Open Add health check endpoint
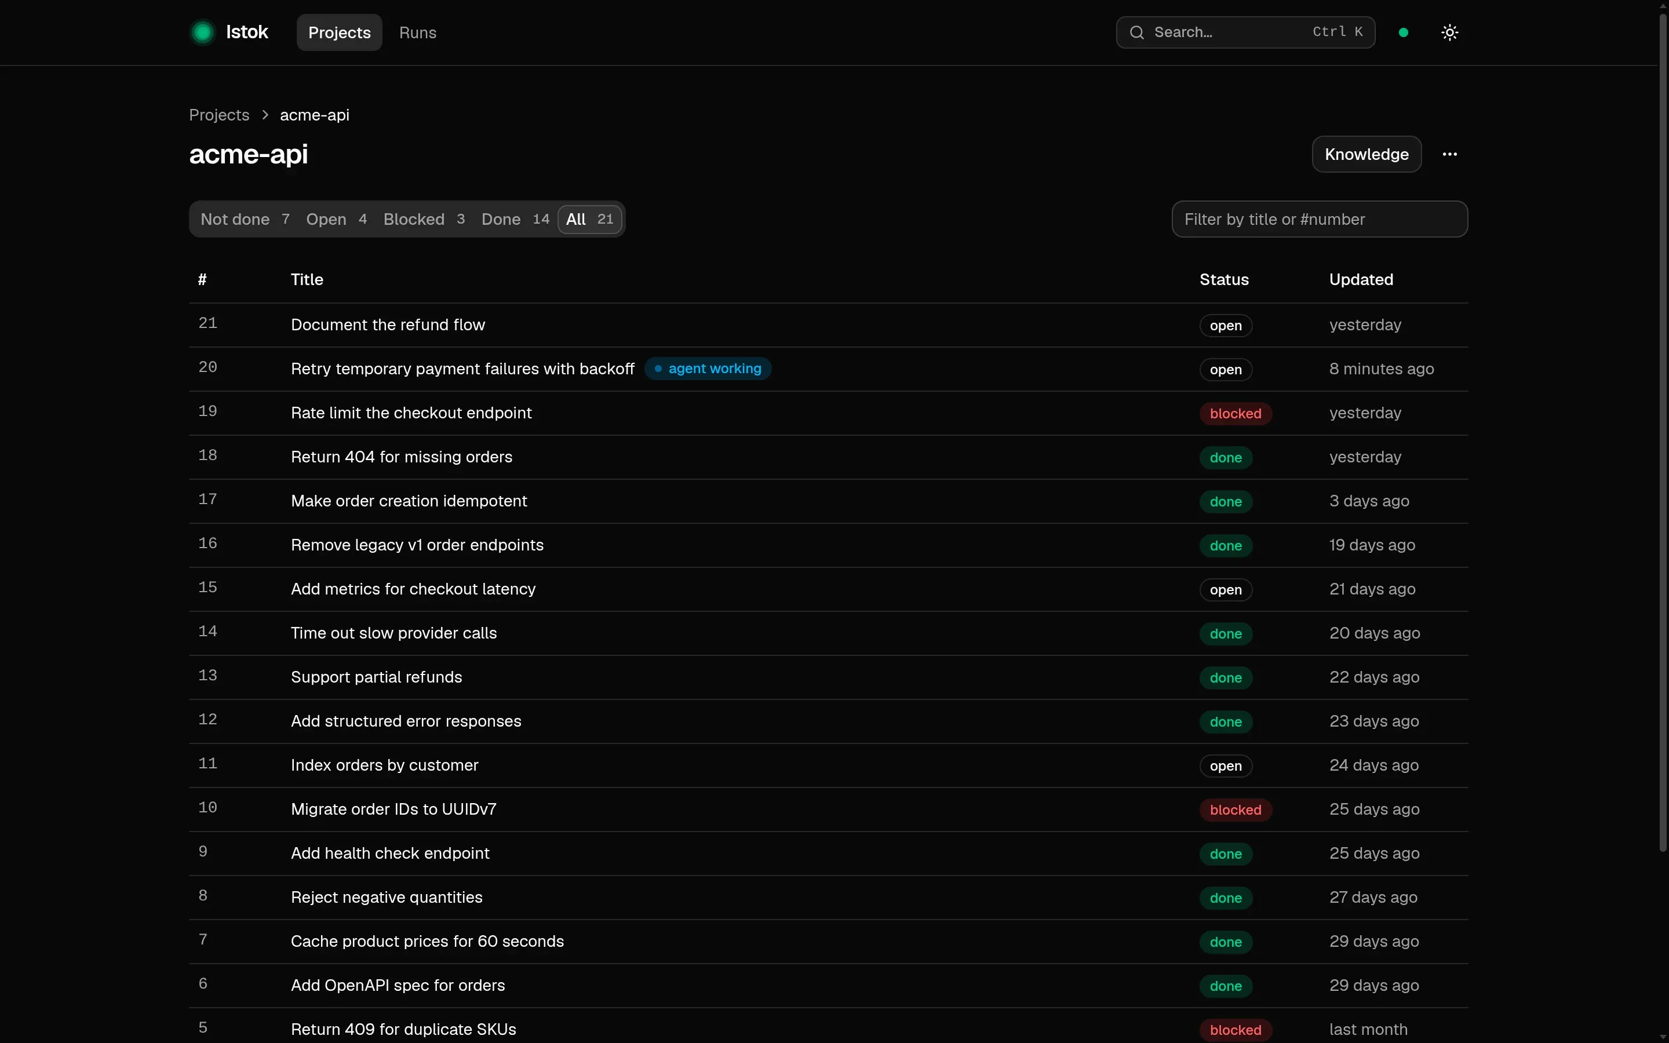Image resolution: width=1669 pixels, height=1043 pixels. click(x=391, y=854)
